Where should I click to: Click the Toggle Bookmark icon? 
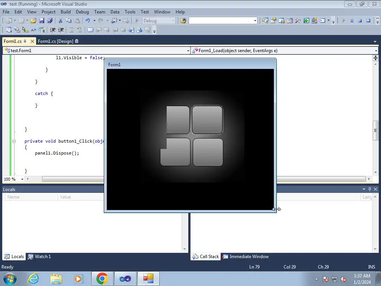pos(90,30)
